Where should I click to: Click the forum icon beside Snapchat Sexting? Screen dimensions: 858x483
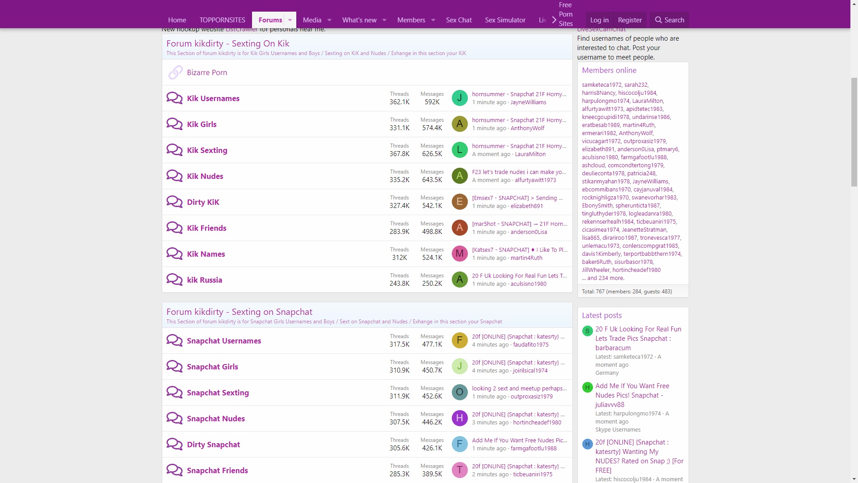point(174,392)
